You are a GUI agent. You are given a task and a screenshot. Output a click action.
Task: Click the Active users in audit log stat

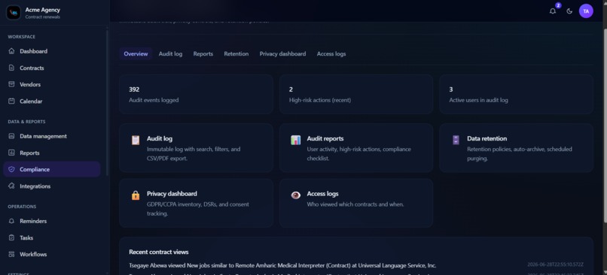pyautogui.click(x=516, y=94)
